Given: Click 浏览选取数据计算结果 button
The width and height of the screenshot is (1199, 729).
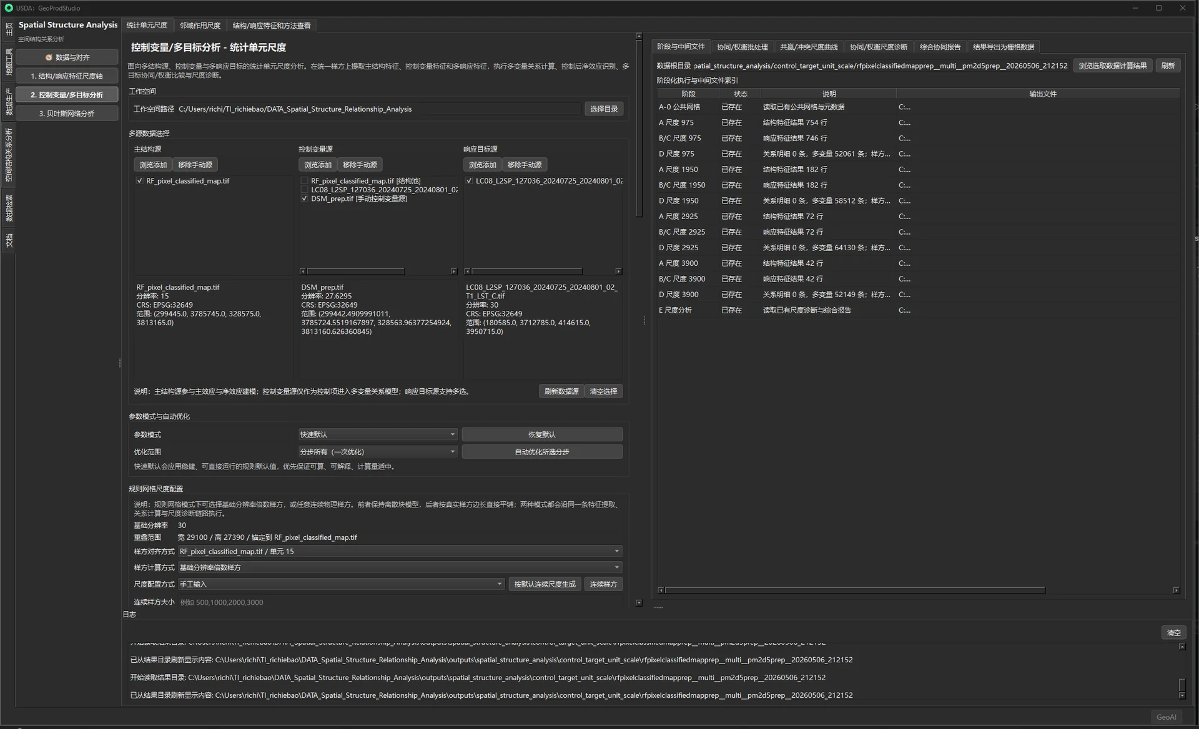Looking at the screenshot, I should (1113, 66).
